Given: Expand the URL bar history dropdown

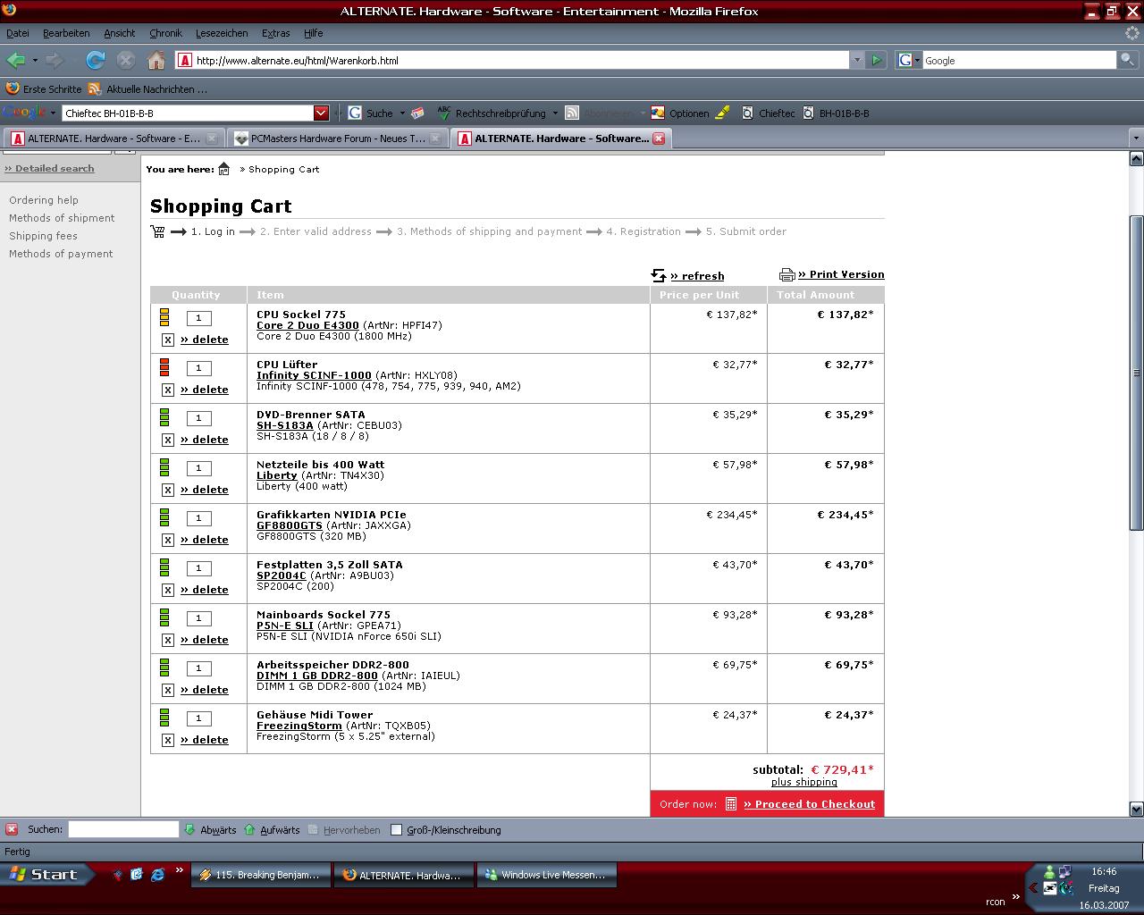Looking at the screenshot, I should click(x=856, y=60).
